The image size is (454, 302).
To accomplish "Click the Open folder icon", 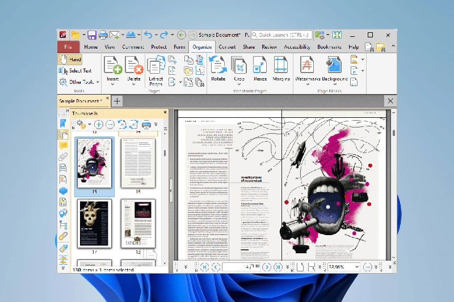I will (x=75, y=35).
